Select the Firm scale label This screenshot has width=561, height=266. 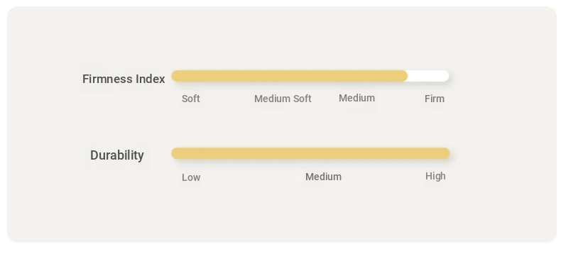(435, 99)
